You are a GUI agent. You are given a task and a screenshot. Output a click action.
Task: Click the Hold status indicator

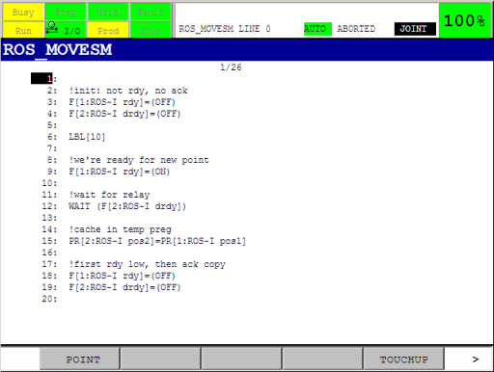pyautogui.click(x=108, y=12)
